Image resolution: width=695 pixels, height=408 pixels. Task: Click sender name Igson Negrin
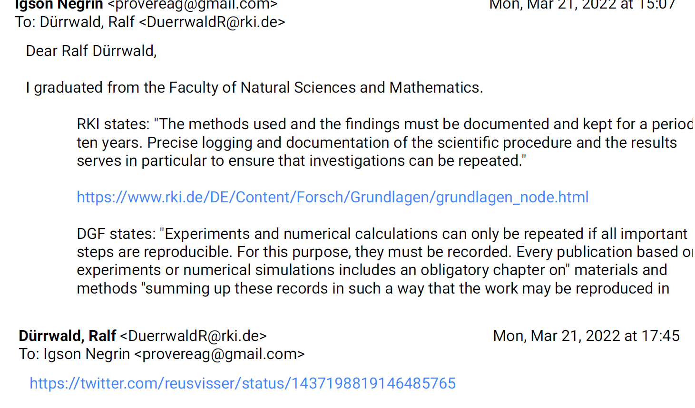click(x=59, y=5)
